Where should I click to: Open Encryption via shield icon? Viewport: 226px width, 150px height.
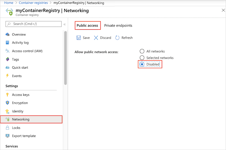click(x=8, y=103)
